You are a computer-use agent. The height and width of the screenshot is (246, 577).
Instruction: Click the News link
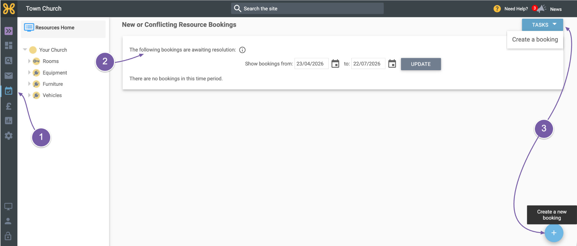pos(556,9)
